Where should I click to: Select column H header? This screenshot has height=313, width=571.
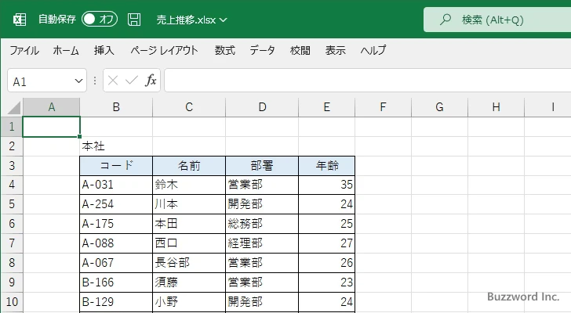pos(496,107)
